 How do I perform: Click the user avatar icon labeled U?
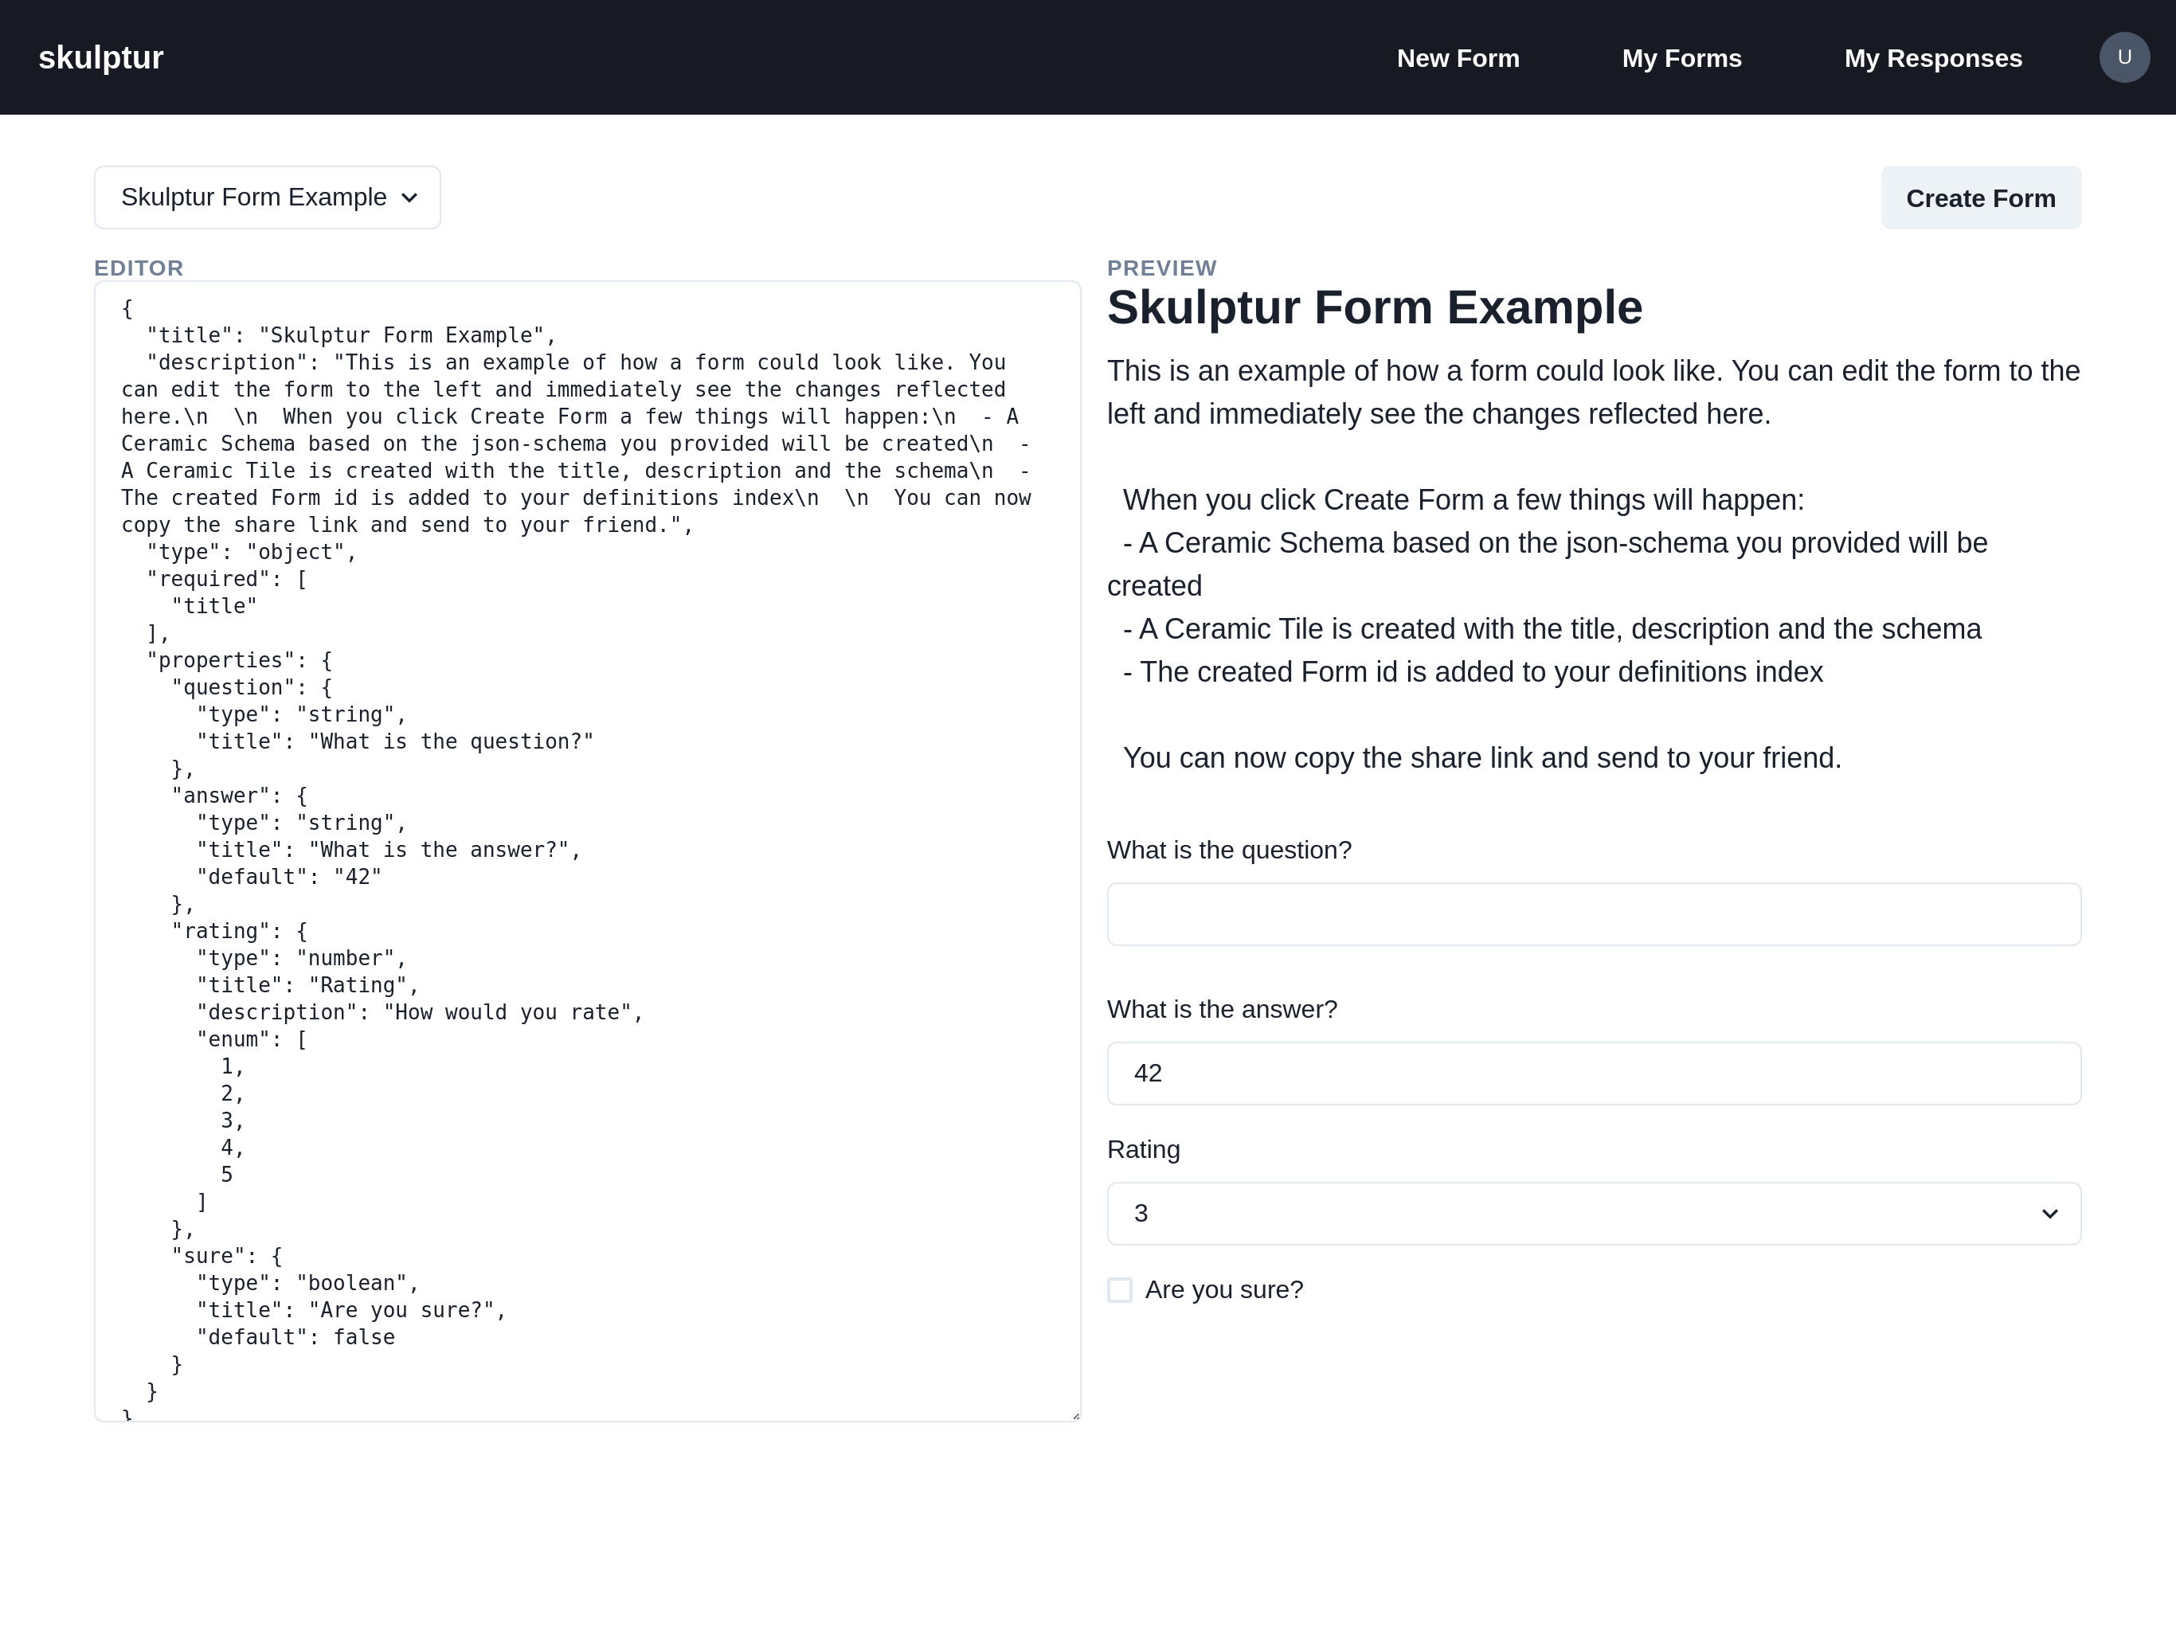[x=2123, y=57]
